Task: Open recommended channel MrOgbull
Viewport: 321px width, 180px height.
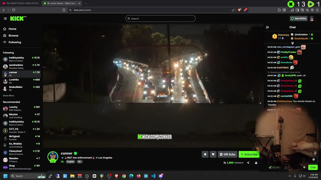Action: pyautogui.click(x=21, y=138)
